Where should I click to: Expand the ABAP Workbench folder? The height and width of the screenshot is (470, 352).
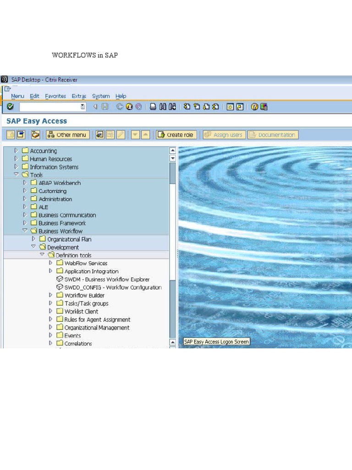(25, 183)
